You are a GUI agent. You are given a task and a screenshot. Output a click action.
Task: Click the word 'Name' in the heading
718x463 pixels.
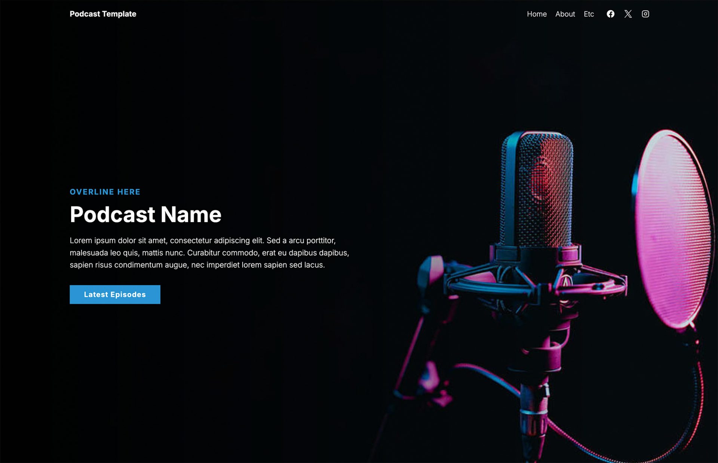click(x=191, y=214)
